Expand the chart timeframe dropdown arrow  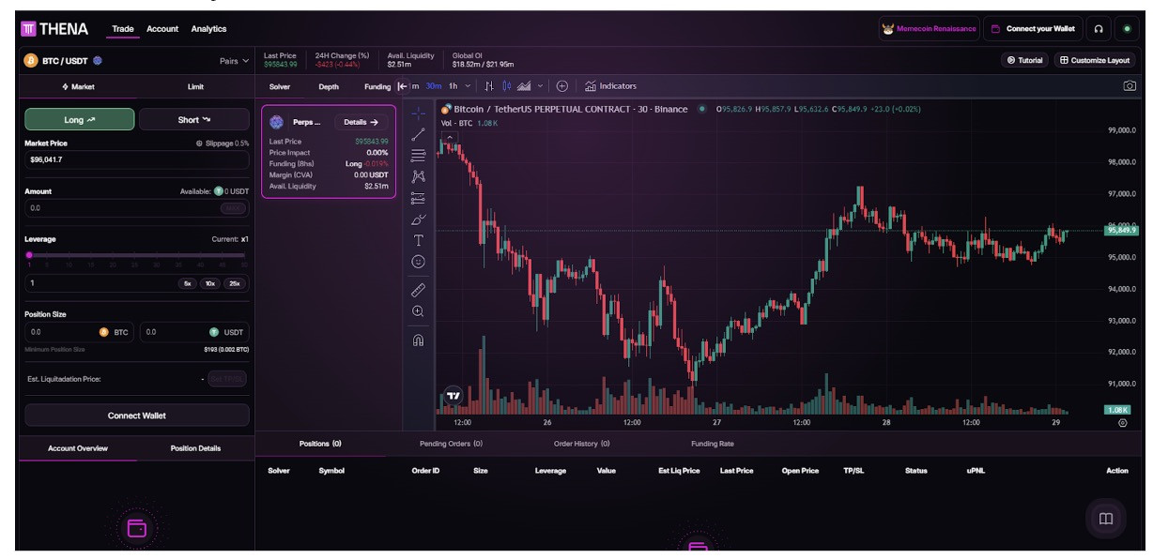coord(469,86)
